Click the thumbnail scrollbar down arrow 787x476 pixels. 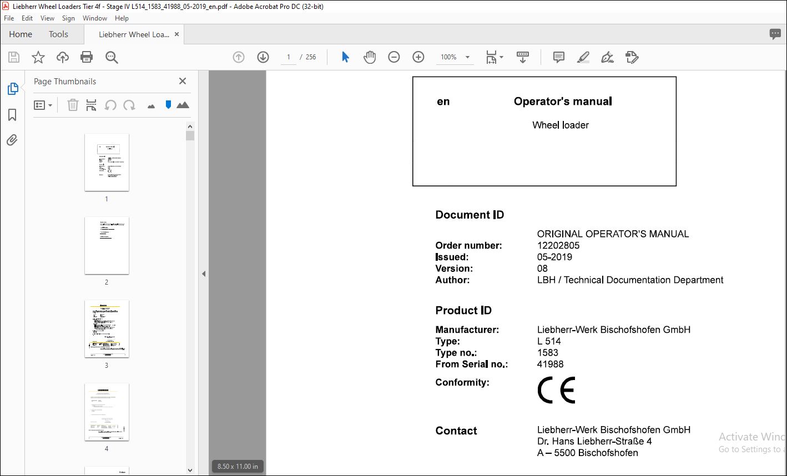tap(190, 470)
